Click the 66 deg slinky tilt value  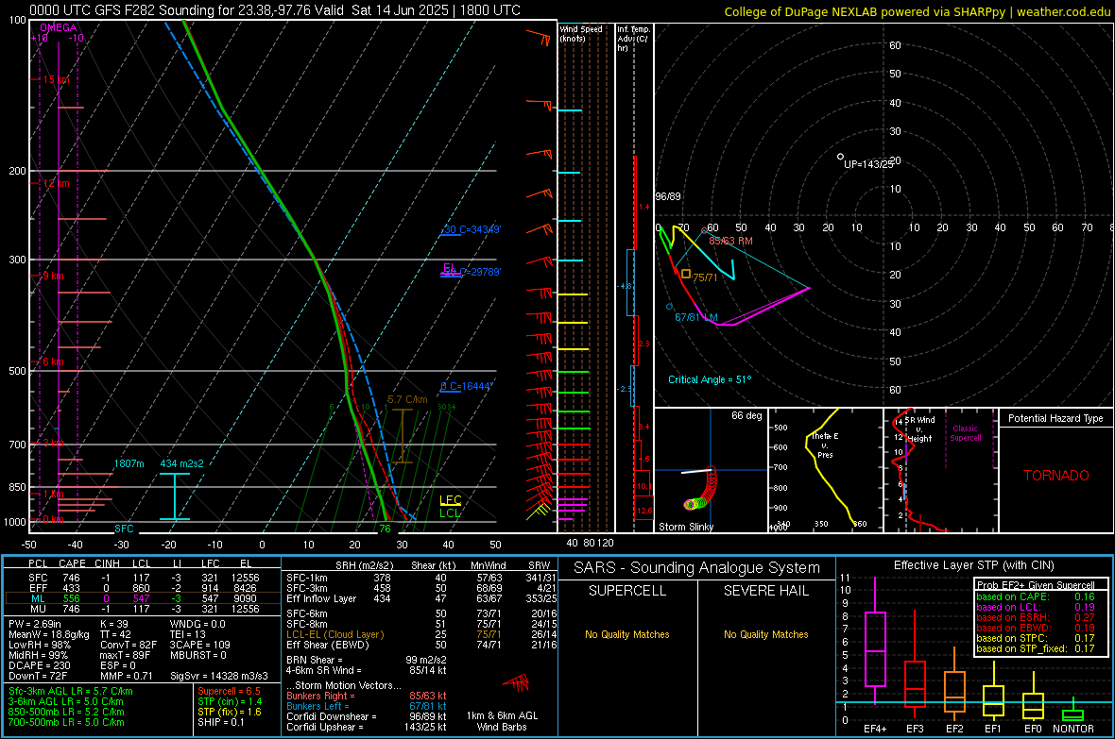(746, 415)
